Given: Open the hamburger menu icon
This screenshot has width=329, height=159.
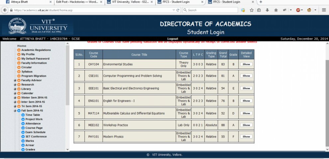Looking at the screenshot, I should point(324,10).
